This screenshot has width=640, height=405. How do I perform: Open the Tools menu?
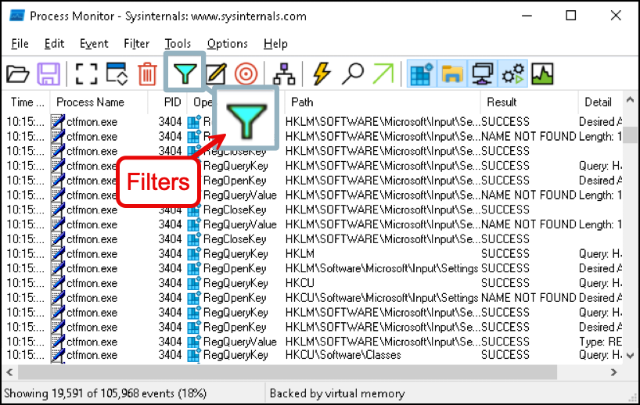coord(178,44)
